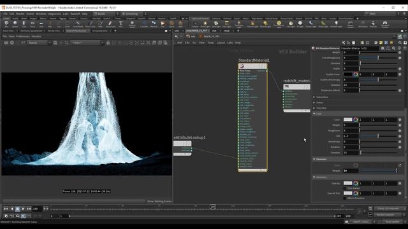The width and height of the screenshot is (408, 229).
Task: Click the jump to last frame button
Action: (x=29, y=209)
